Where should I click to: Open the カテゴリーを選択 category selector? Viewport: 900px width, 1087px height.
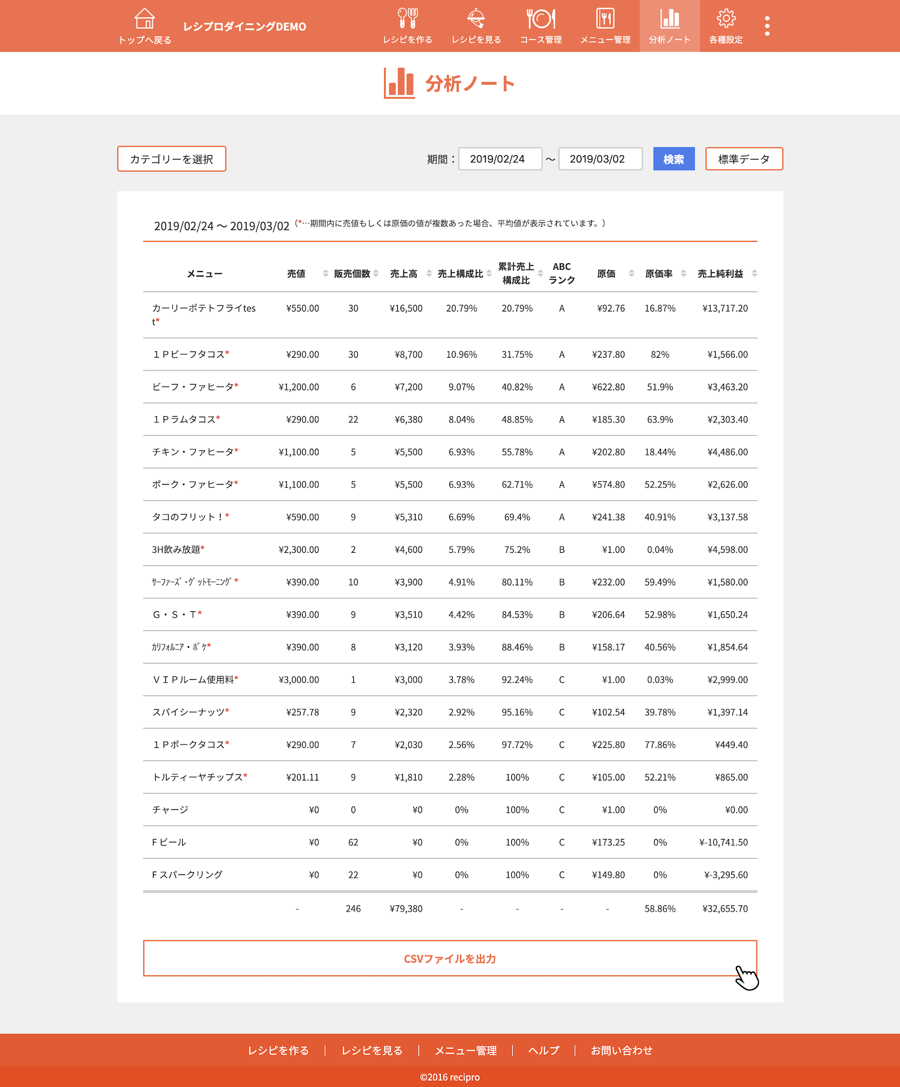(172, 159)
